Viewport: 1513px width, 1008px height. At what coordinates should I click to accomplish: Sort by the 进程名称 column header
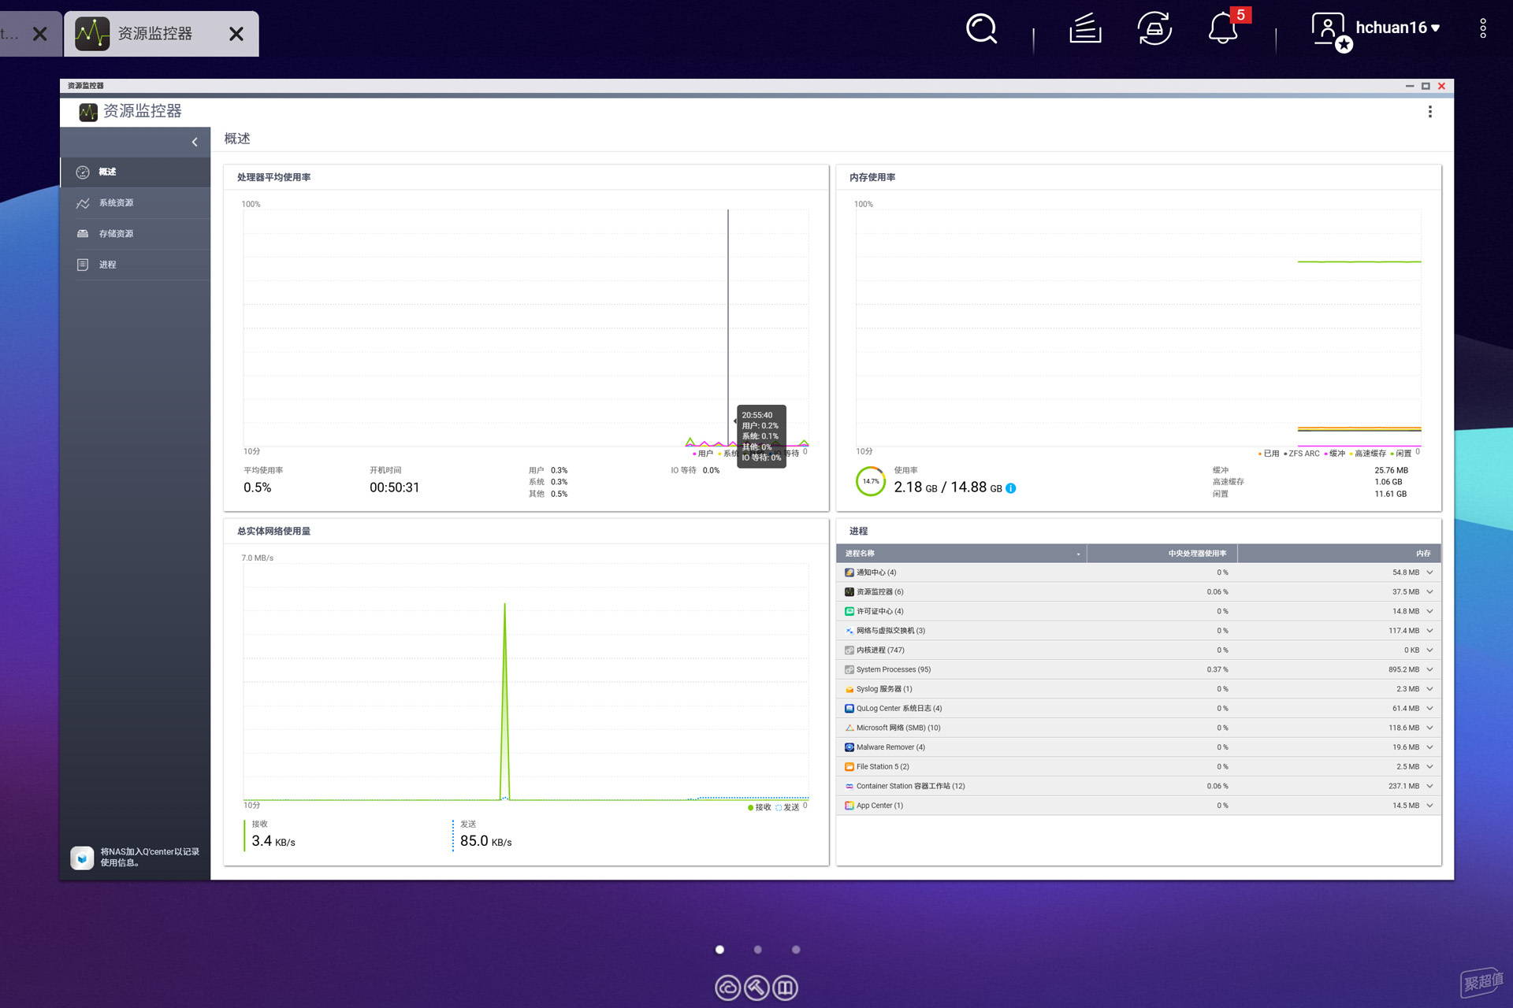961,554
